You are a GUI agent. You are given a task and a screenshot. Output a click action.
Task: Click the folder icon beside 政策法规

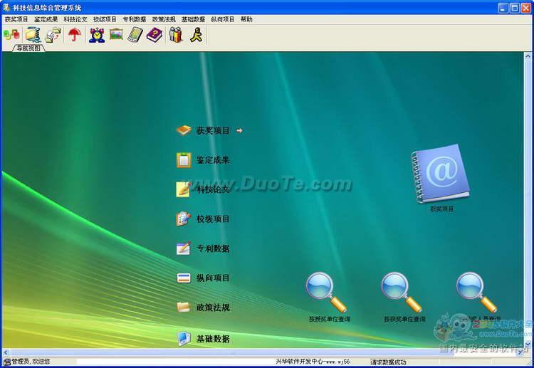(184, 307)
